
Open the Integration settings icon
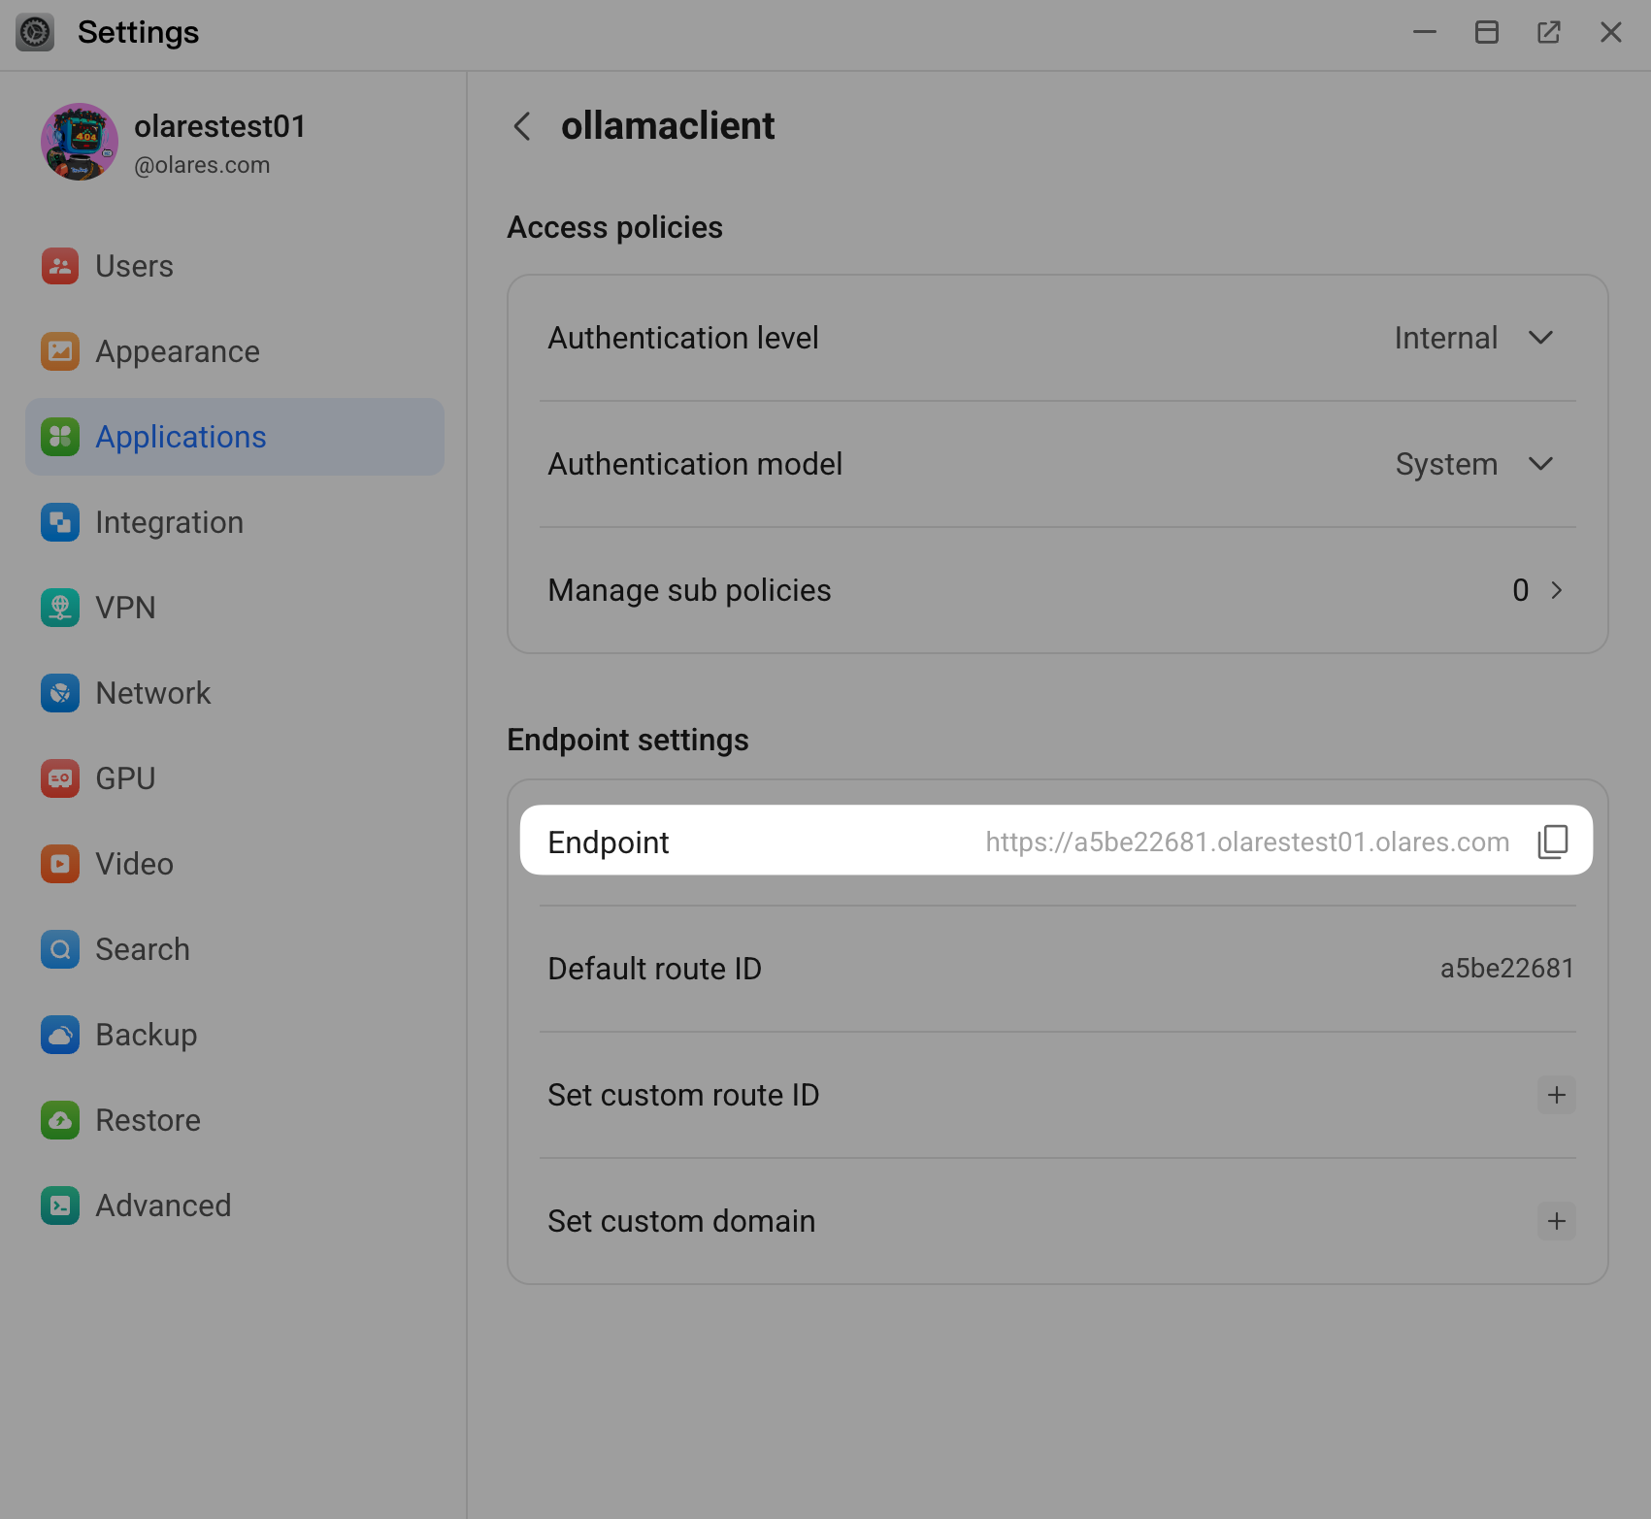59,522
